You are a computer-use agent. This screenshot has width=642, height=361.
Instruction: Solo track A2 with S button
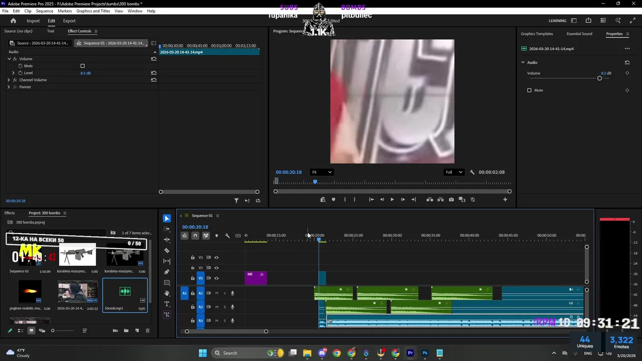[x=225, y=307]
